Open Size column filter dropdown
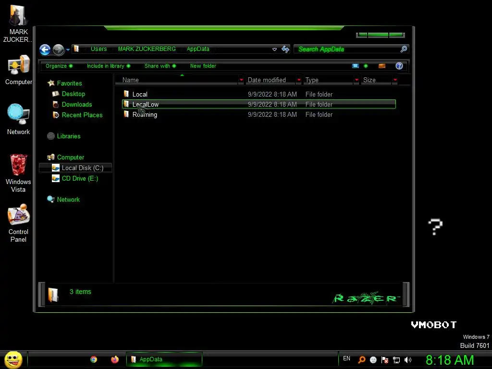The width and height of the screenshot is (492, 369). click(x=395, y=80)
